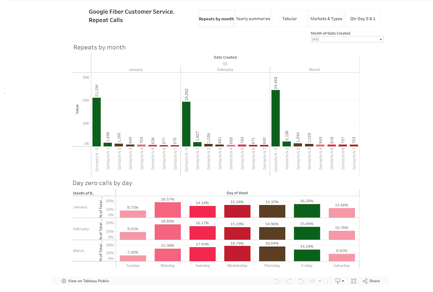Screen dimensions: 433x292
Task: Click the 1,165 value label in January
Action: [x=119, y=138]
